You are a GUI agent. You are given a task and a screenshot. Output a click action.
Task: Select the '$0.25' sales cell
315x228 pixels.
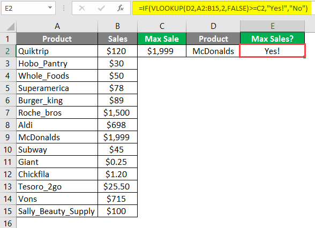pos(117,162)
